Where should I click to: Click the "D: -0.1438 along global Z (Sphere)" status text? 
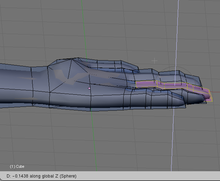coord(42,176)
